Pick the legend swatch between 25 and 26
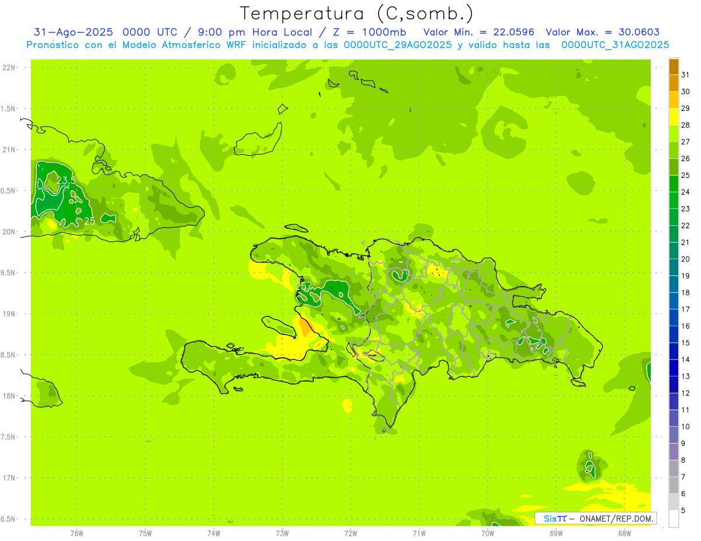Screen dimensions: 701x541 pos(674,167)
